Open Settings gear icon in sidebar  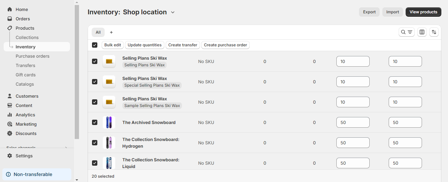(x=10, y=156)
